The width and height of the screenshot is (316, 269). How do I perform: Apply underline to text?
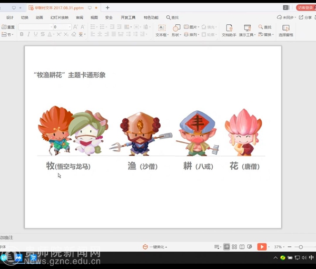pyautogui.click(x=36, y=34)
